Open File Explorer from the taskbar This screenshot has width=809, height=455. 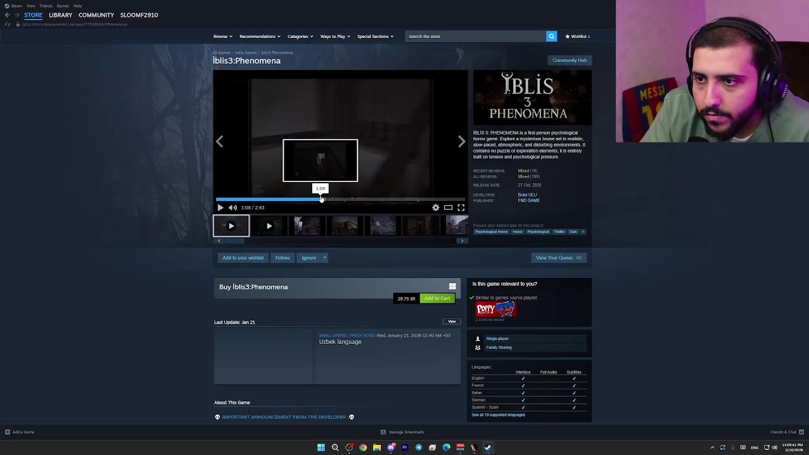pos(377,447)
